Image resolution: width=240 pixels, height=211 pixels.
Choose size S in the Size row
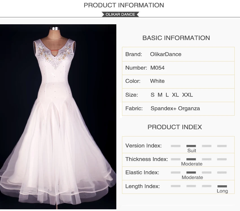click(152, 95)
